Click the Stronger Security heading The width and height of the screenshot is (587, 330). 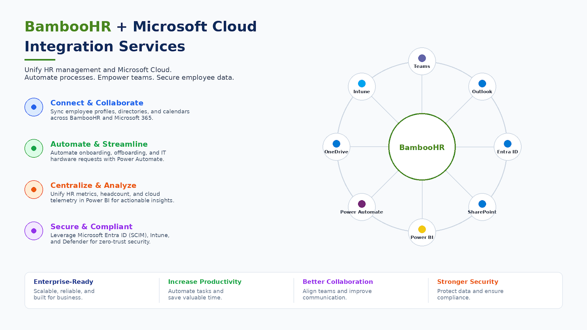[468, 282]
